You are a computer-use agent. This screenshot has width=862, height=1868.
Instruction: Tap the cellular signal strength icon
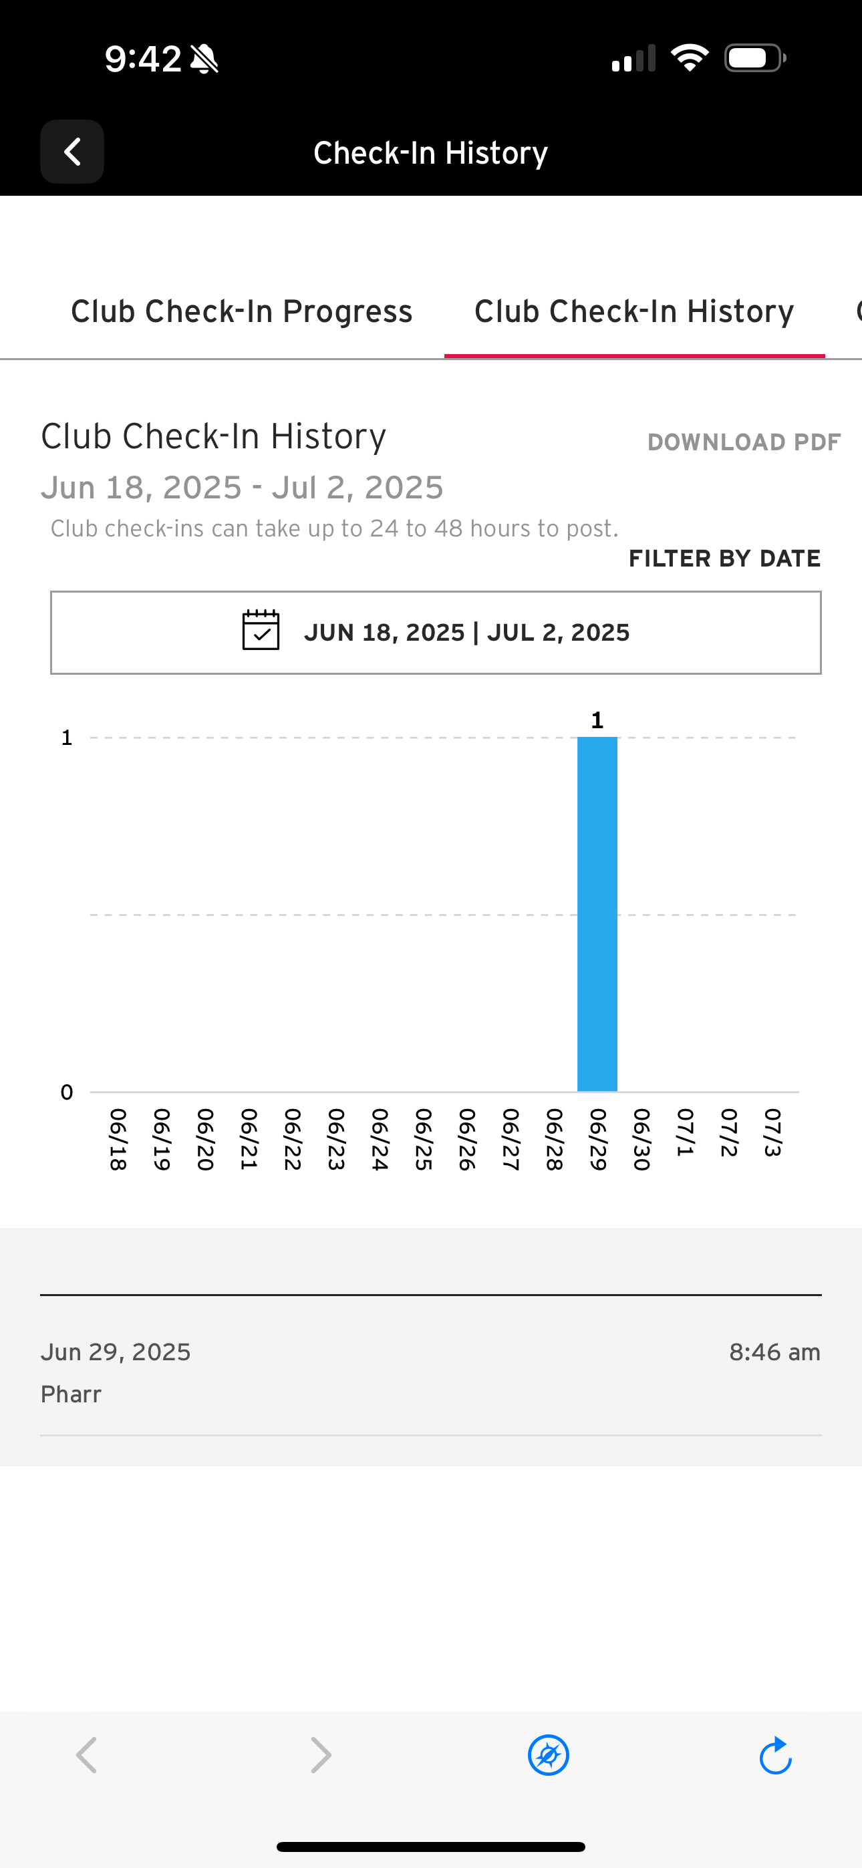click(x=633, y=59)
